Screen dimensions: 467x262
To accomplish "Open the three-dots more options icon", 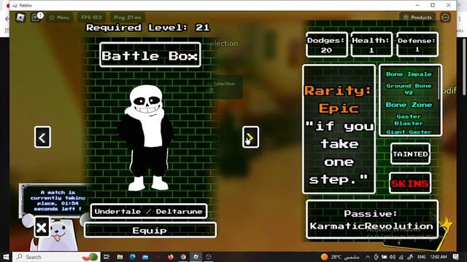I will (445, 17).
